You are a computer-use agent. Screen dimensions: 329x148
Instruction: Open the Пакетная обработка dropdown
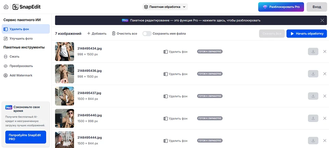[x=165, y=7]
